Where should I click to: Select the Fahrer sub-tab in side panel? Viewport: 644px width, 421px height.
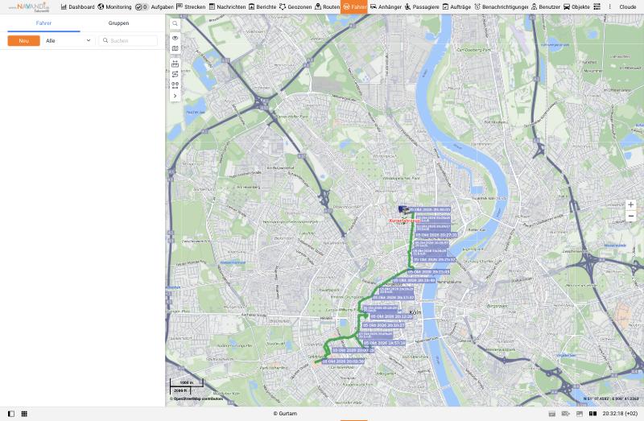point(43,23)
